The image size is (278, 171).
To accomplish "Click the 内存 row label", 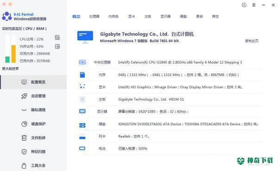I will point(102,75).
